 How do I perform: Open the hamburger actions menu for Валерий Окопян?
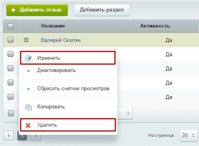26,40
